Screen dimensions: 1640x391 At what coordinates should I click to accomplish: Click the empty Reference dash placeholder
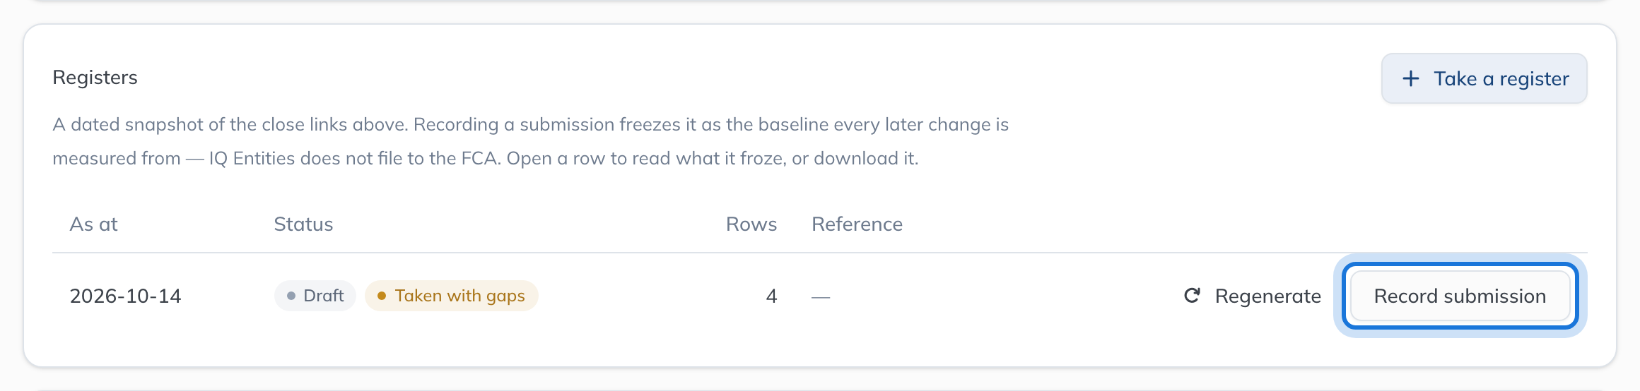coord(821,297)
